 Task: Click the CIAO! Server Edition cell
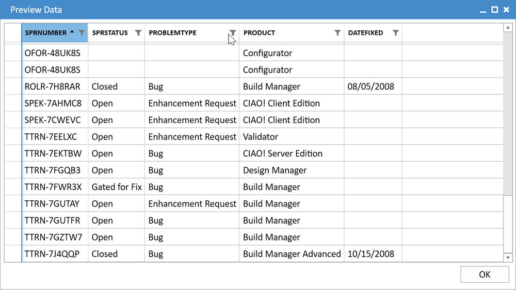pyautogui.click(x=292, y=153)
